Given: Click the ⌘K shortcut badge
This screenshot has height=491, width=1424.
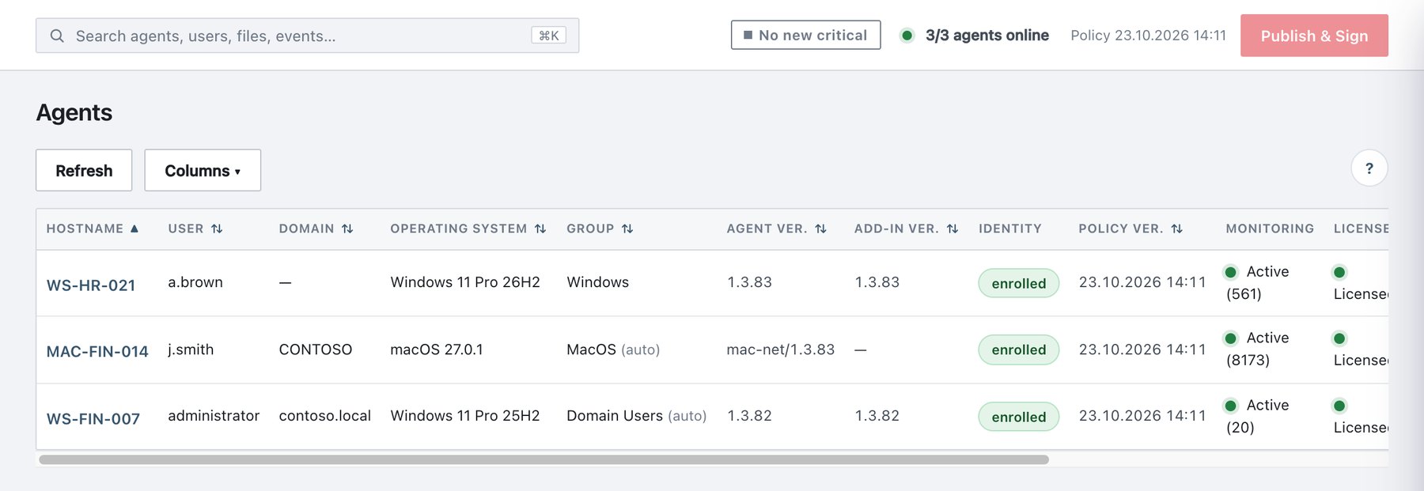Looking at the screenshot, I should click(549, 36).
